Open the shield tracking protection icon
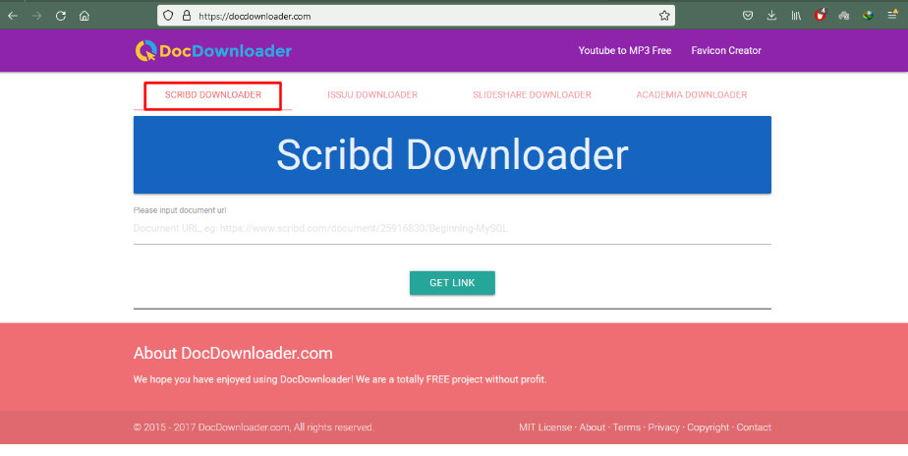The image size is (908, 456). [x=168, y=16]
